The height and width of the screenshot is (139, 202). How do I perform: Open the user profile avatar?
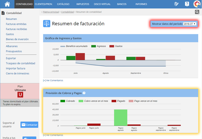(x=197, y=4)
